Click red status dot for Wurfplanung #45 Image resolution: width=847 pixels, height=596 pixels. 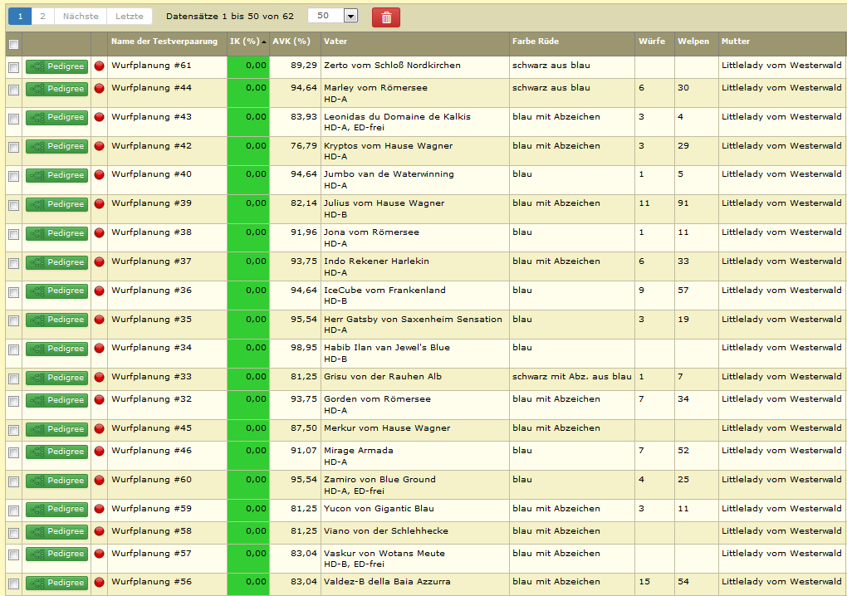[100, 428]
